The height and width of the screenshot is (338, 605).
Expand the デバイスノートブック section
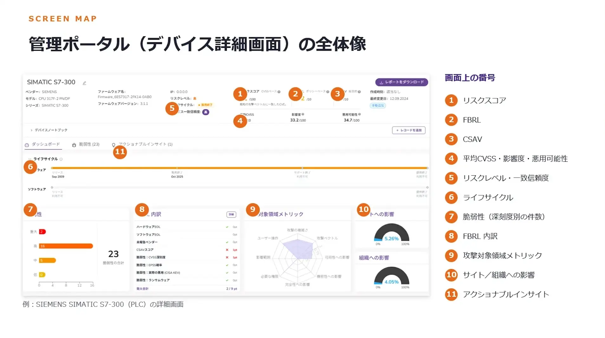(49, 130)
